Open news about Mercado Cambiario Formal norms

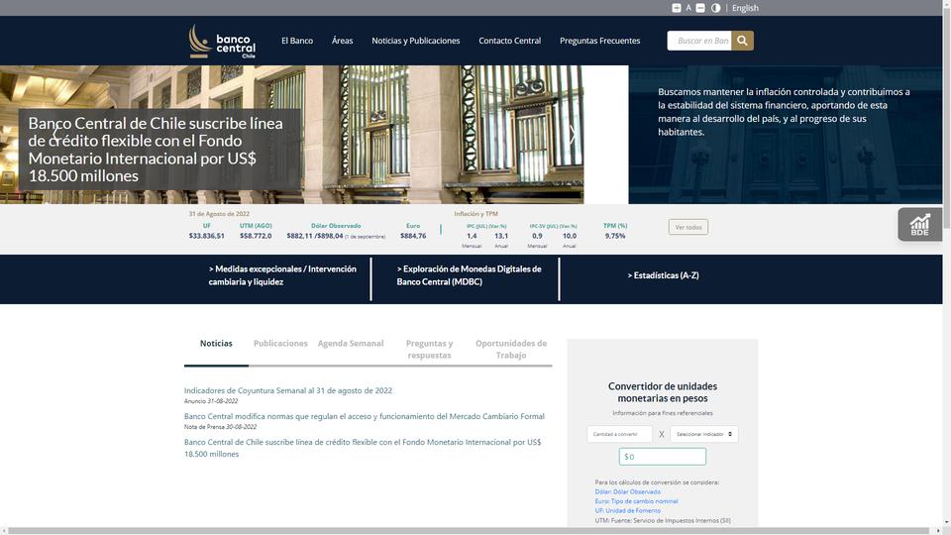[x=364, y=416]
